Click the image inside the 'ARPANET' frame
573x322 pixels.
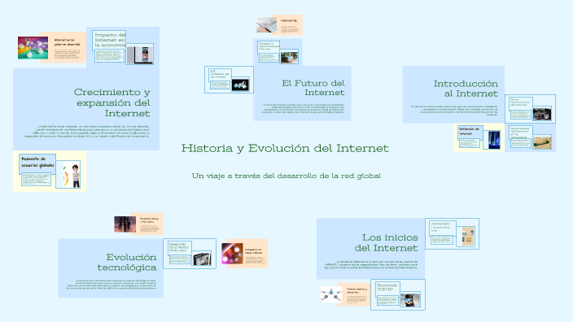click(x=468, y=236)
